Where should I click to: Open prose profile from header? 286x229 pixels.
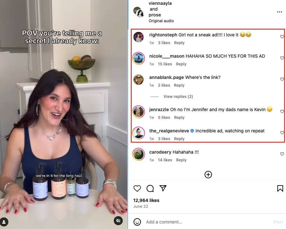(155, 15)
